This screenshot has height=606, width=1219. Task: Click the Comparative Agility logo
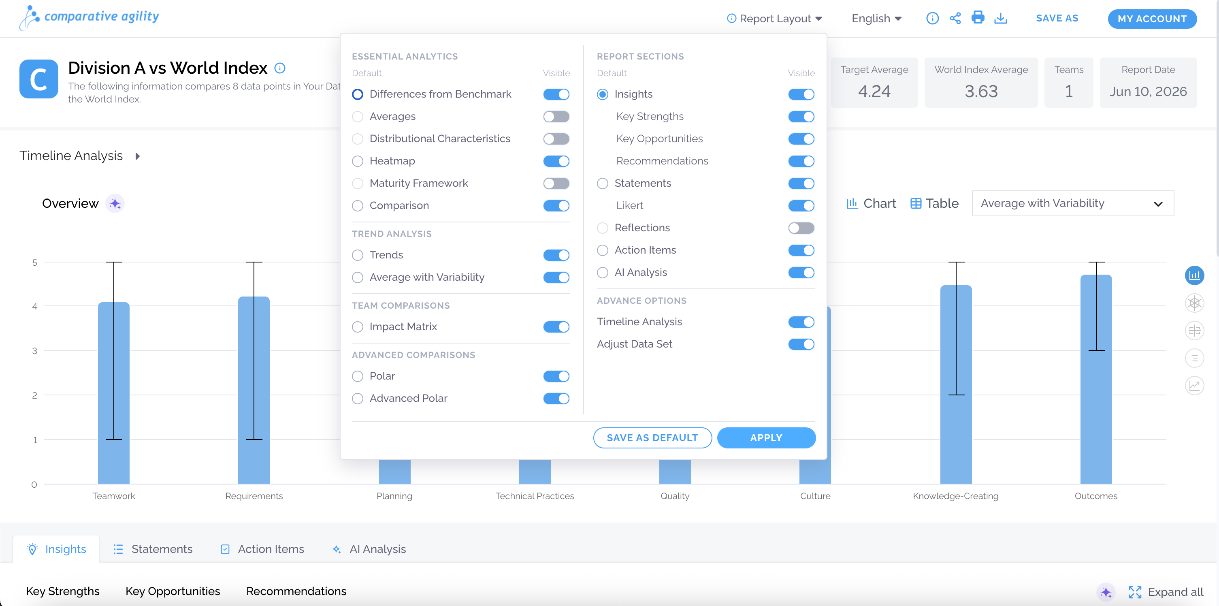pyautogui.click(x=90, y=17)
